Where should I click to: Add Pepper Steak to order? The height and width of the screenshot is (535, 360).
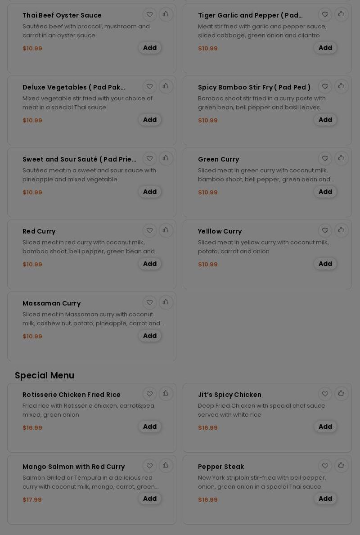coord(325,499)
